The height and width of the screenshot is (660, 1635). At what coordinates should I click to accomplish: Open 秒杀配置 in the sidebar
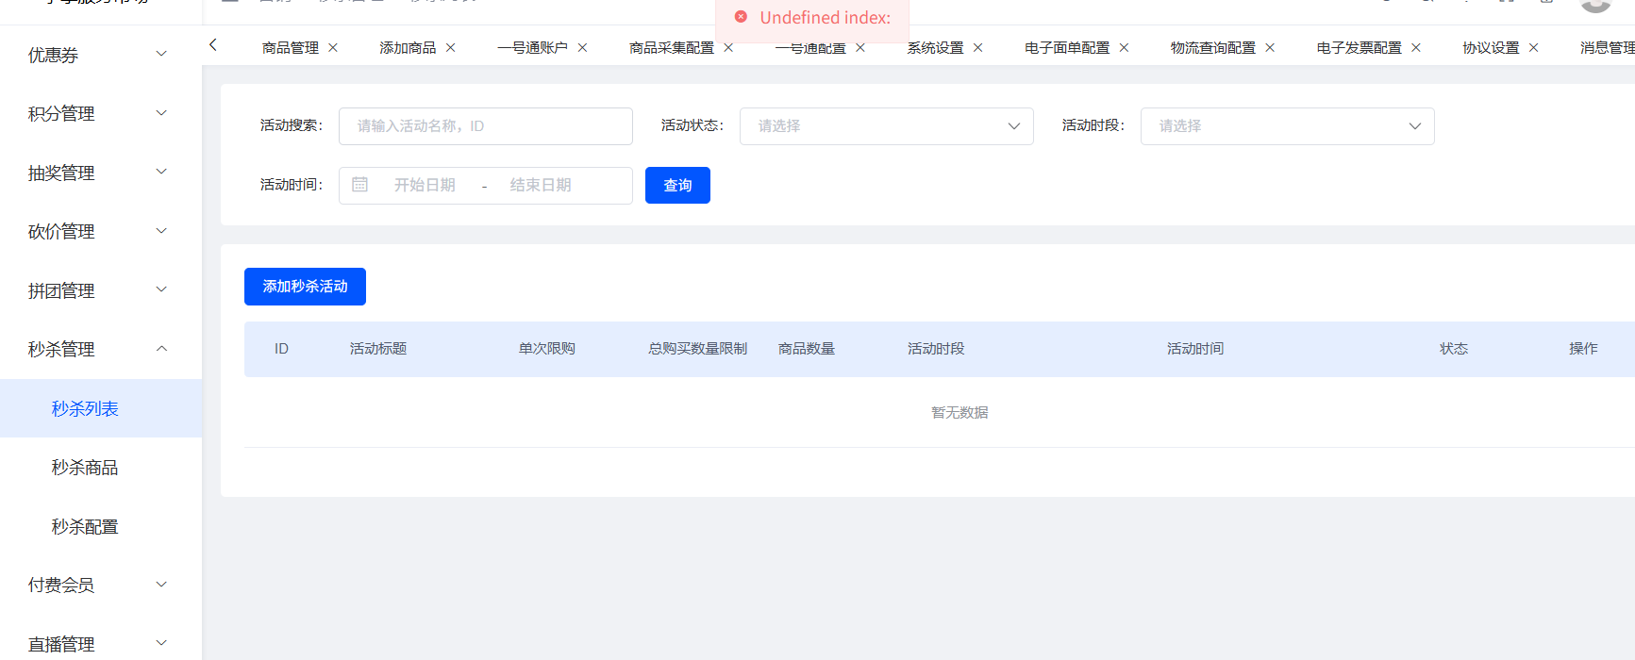(85, 527)
